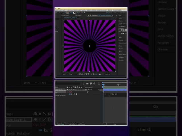
Task: Click the Composition Mini-Flowchart icon
Action: click(83, 84)
